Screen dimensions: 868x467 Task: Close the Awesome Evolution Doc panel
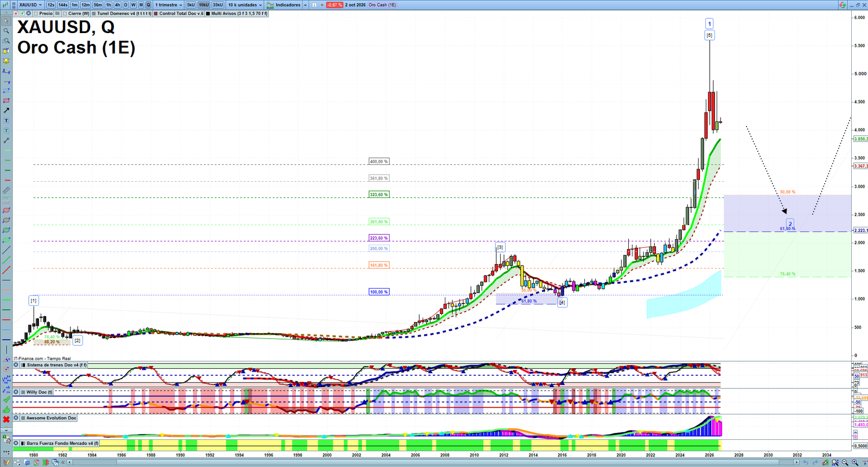coord(16,418)
